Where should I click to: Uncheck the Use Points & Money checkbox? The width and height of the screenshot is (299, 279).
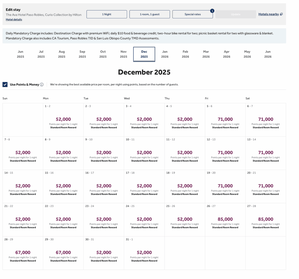tap(5, 84)
